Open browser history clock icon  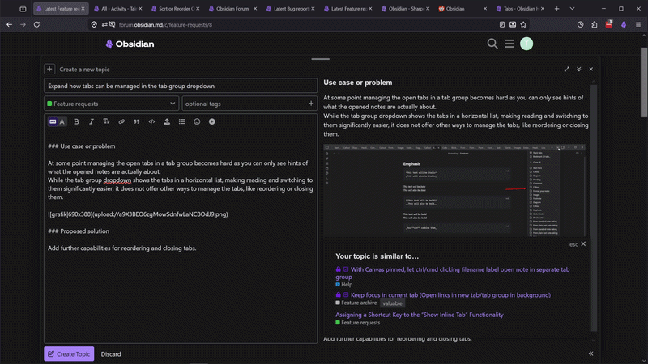[x=580, y=25]
